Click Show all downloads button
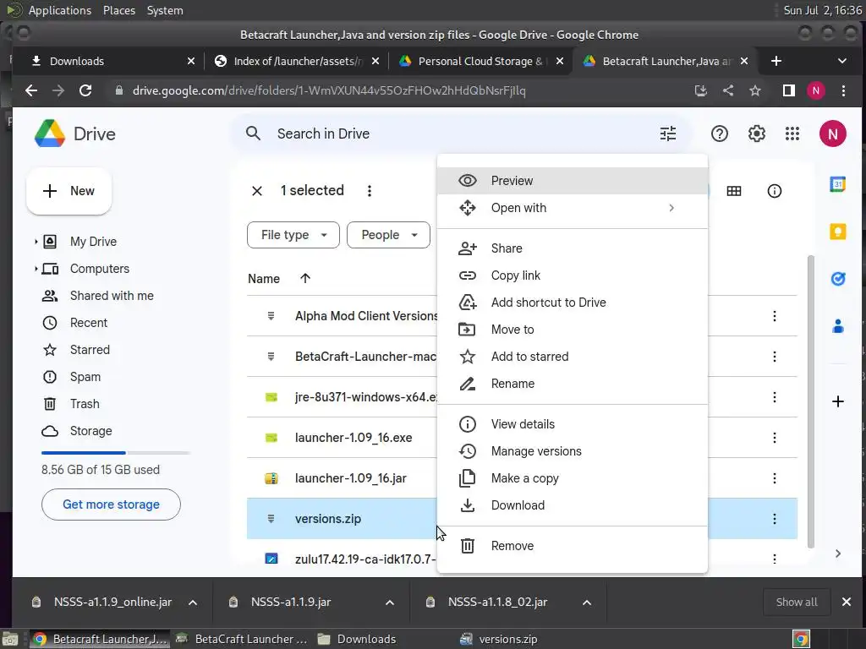 (797, 602)
